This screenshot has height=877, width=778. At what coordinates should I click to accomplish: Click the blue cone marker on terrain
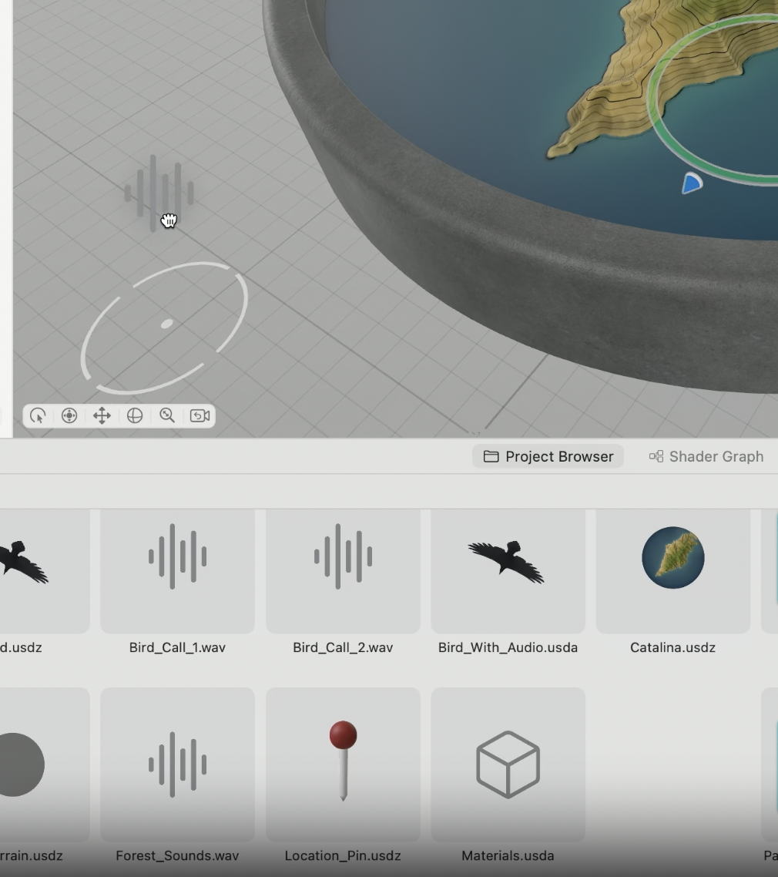pyautogui.click(x=692, y=183)
